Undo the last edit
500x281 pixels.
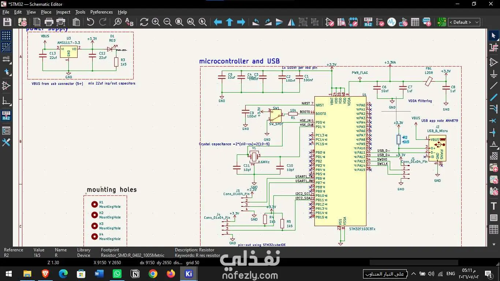(x=90, y=22)
